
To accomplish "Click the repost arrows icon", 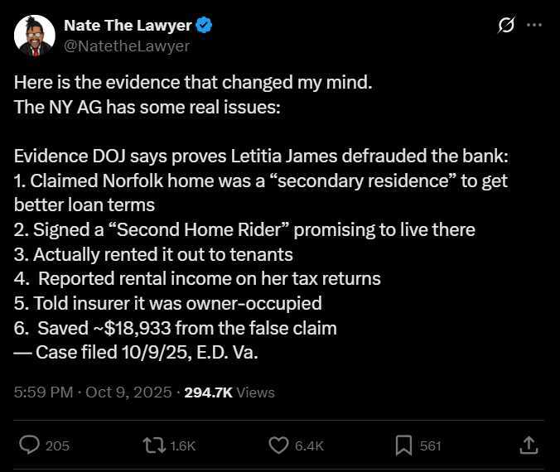I will tap(153, 446).
